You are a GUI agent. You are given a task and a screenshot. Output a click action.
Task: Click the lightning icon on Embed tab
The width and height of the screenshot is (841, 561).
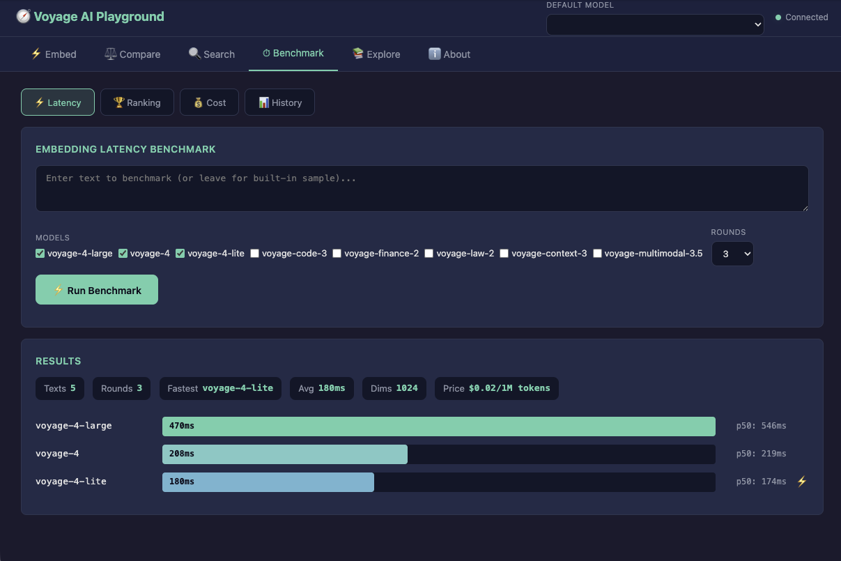36,54
